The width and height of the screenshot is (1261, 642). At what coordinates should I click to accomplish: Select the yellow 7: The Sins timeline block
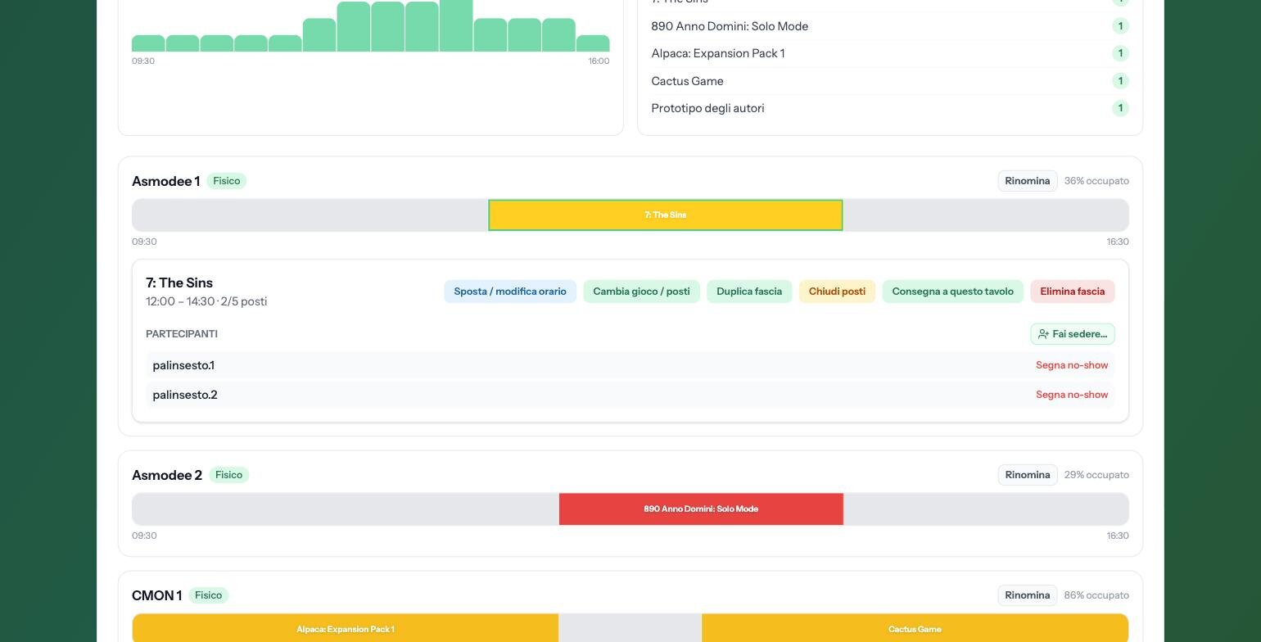coord(666,215)
